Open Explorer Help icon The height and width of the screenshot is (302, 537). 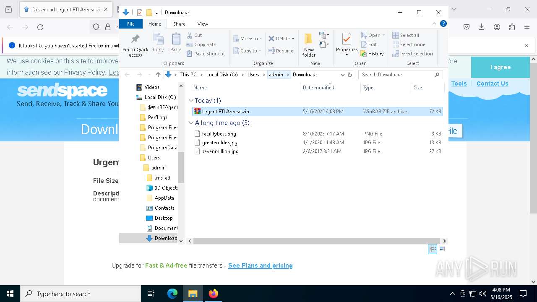pos(443,24)
